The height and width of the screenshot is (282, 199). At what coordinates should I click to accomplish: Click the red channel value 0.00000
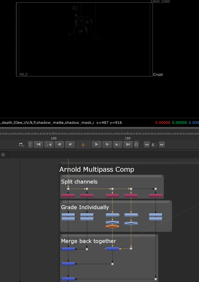tap(163, 123)
